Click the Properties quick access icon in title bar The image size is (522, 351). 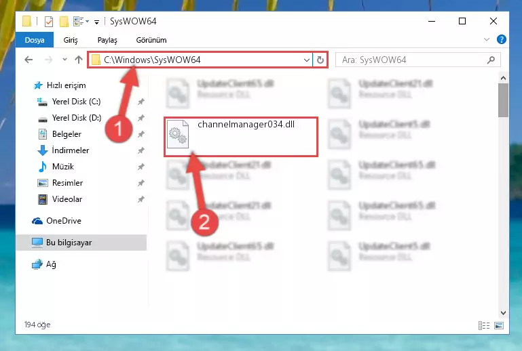point(49,22)
